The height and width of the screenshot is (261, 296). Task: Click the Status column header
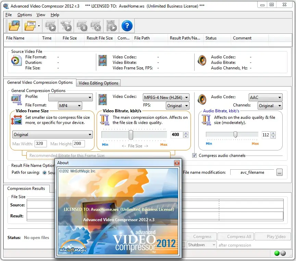coord(217,38)
